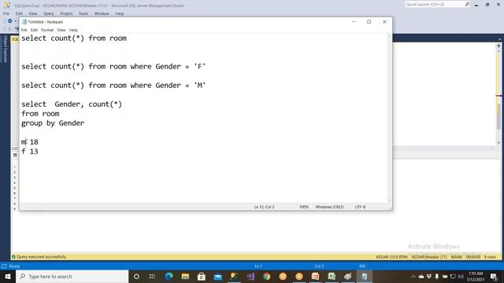Open Microsoft Store from taskbar

point(202,276)
